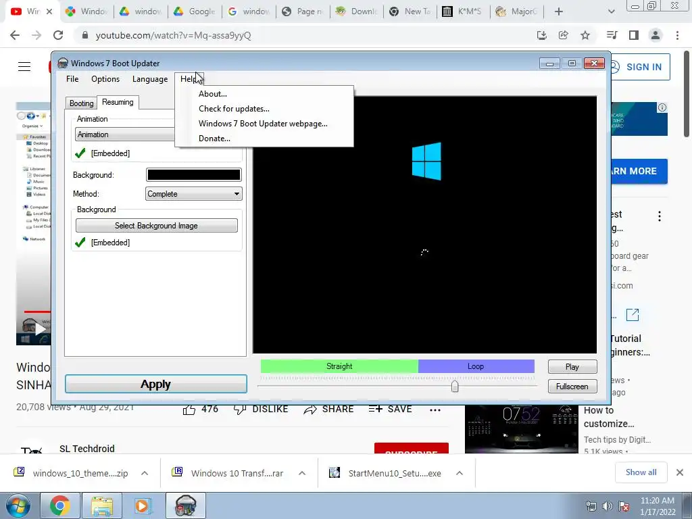Open the SL Techdroid channel link
This screenshot has height=519, width=692.
tap(87, 449)
